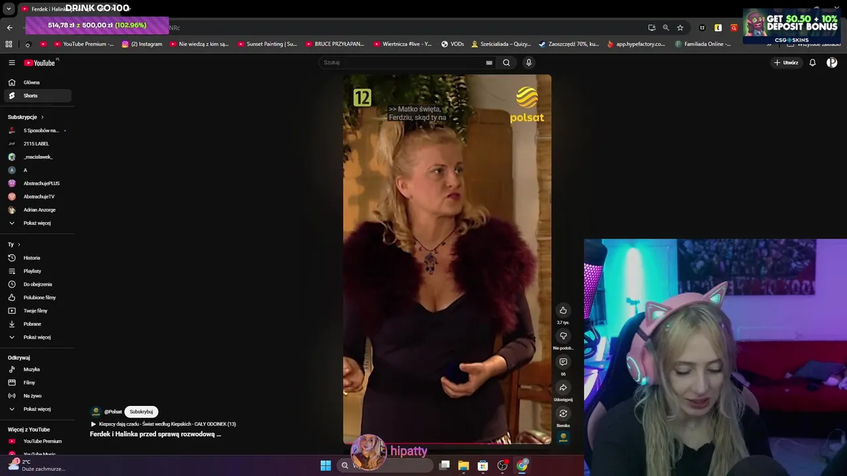
Task: Subscribe to Polsat with Subskrybuj button
Action: coord(141,411)
